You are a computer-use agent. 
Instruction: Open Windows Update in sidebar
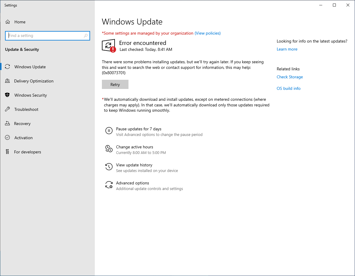tap(47, 67)
